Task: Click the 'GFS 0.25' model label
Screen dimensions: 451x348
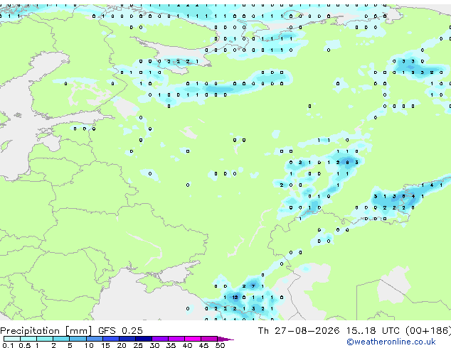Action: [x=120, y=331]
